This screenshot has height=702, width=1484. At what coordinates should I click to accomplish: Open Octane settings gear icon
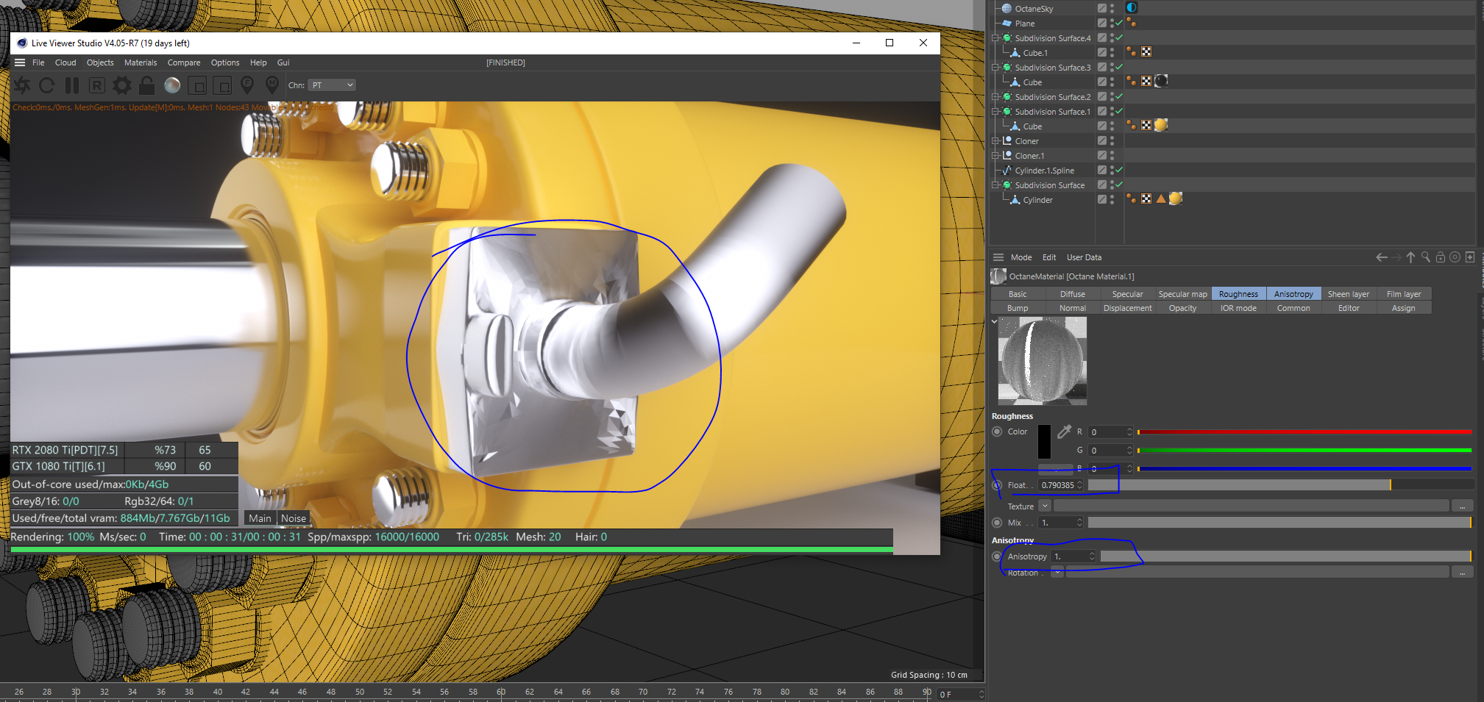coord(122,85)
